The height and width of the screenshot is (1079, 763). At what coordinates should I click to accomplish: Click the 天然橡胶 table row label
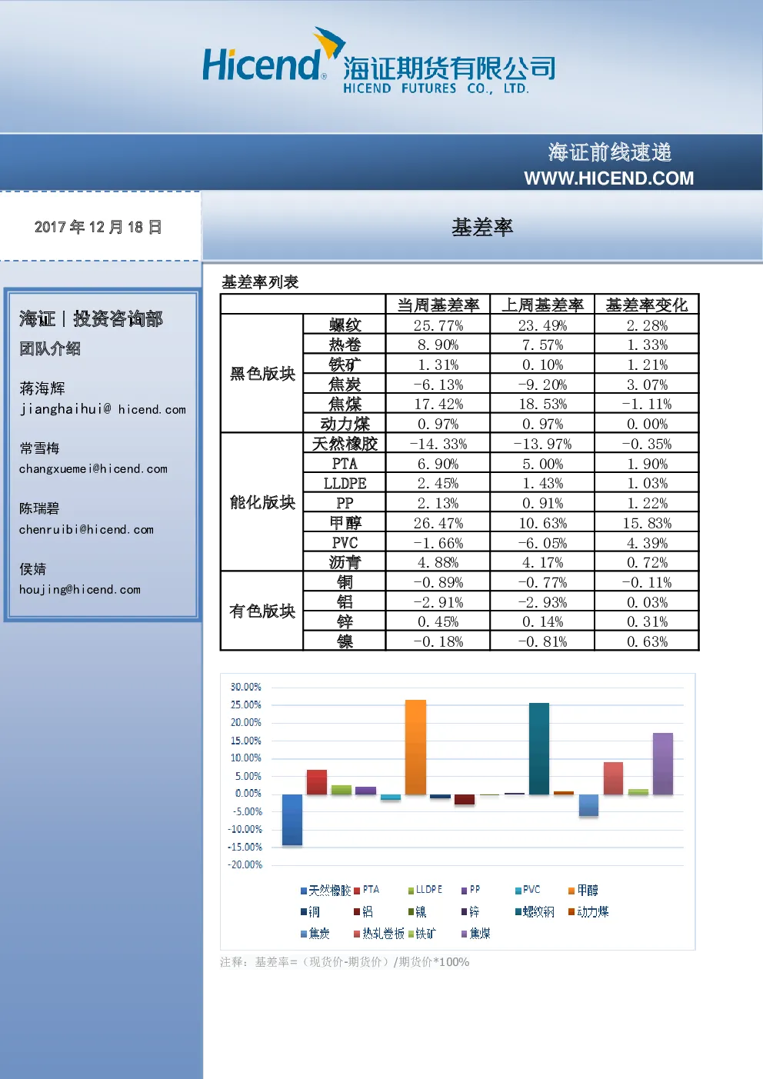(x=345, y=444)
